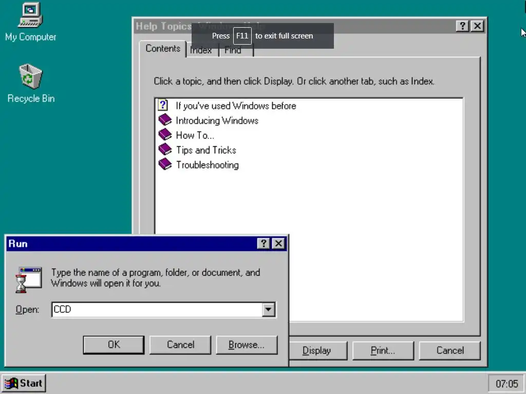Click the Run dialog hourglass program icon

(x=29, y=280)
